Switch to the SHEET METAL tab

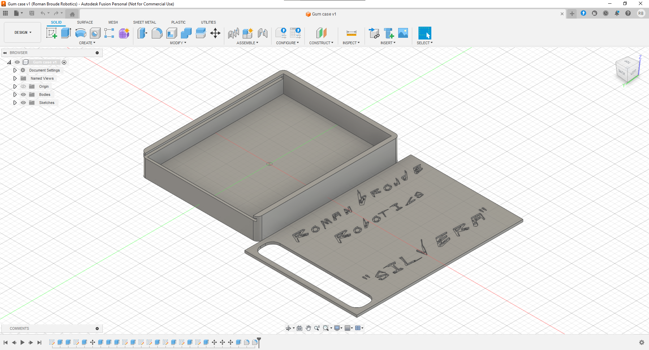point(144,22)
